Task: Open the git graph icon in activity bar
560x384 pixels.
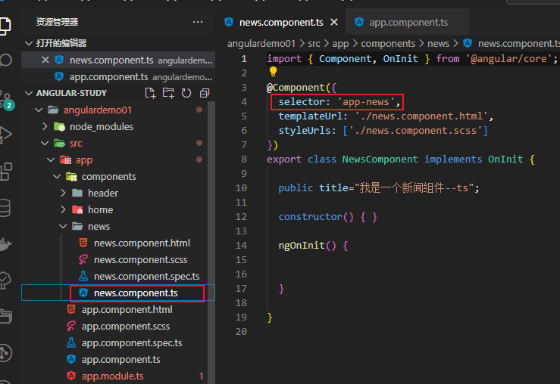Action: 5,353
